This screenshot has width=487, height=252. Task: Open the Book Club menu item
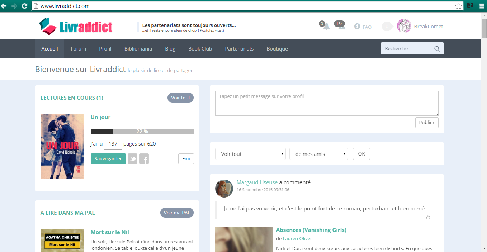(200, 49)
